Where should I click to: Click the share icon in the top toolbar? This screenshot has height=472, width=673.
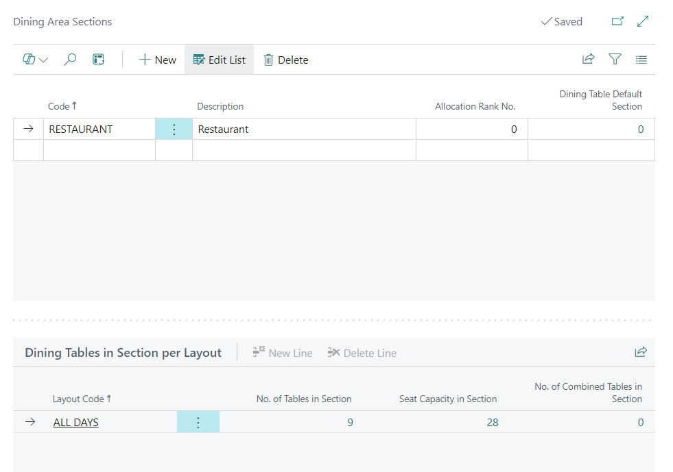tap(588, 60)
